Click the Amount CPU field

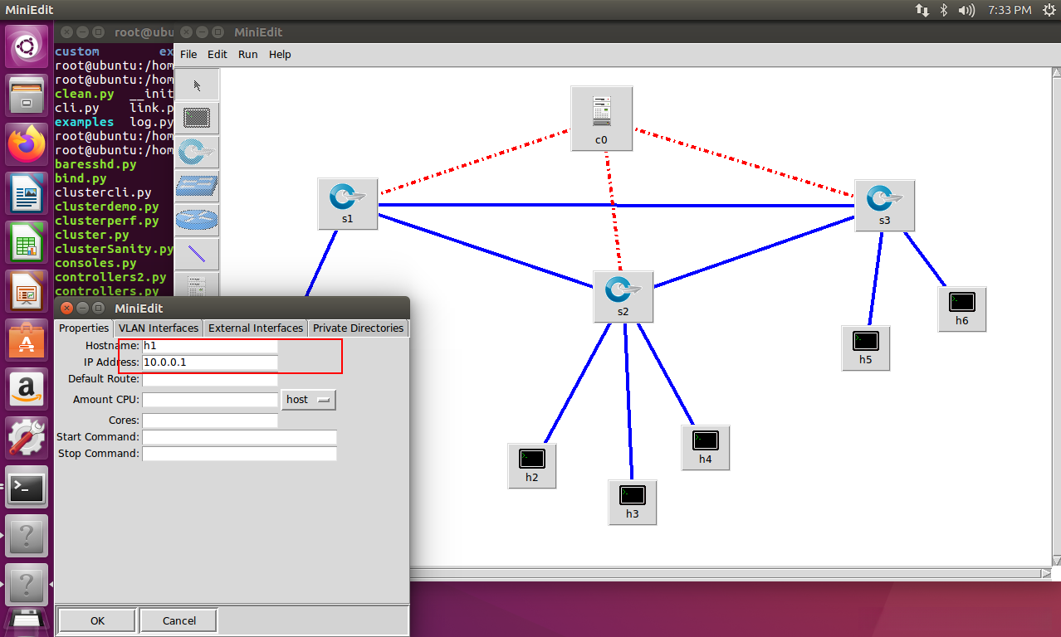[x=210, y=400]
